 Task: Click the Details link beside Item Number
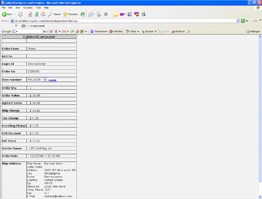(x=52, y=80)
